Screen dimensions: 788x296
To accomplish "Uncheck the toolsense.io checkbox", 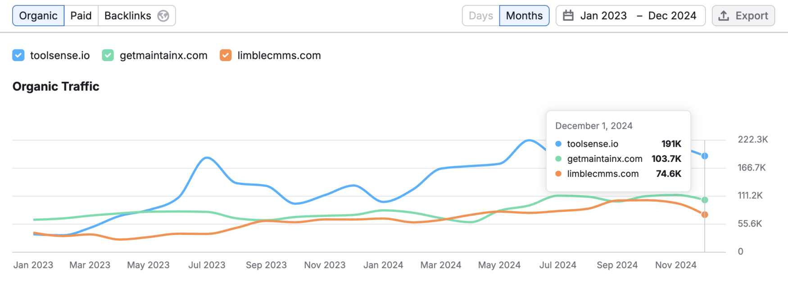I will pos(18,55).
